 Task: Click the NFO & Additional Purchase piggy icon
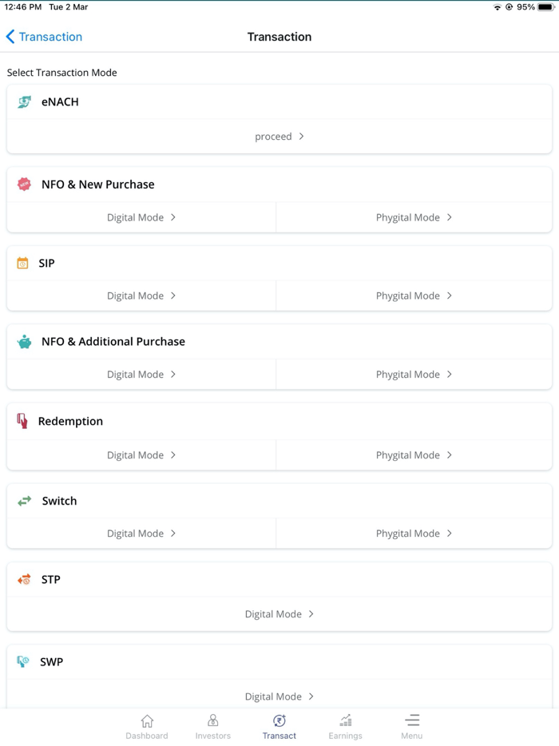coord(22,341)
